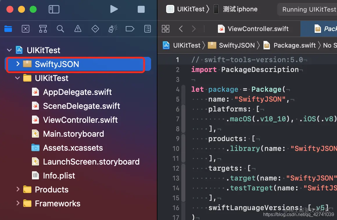Open the Report navigator icon

(148, 28)
